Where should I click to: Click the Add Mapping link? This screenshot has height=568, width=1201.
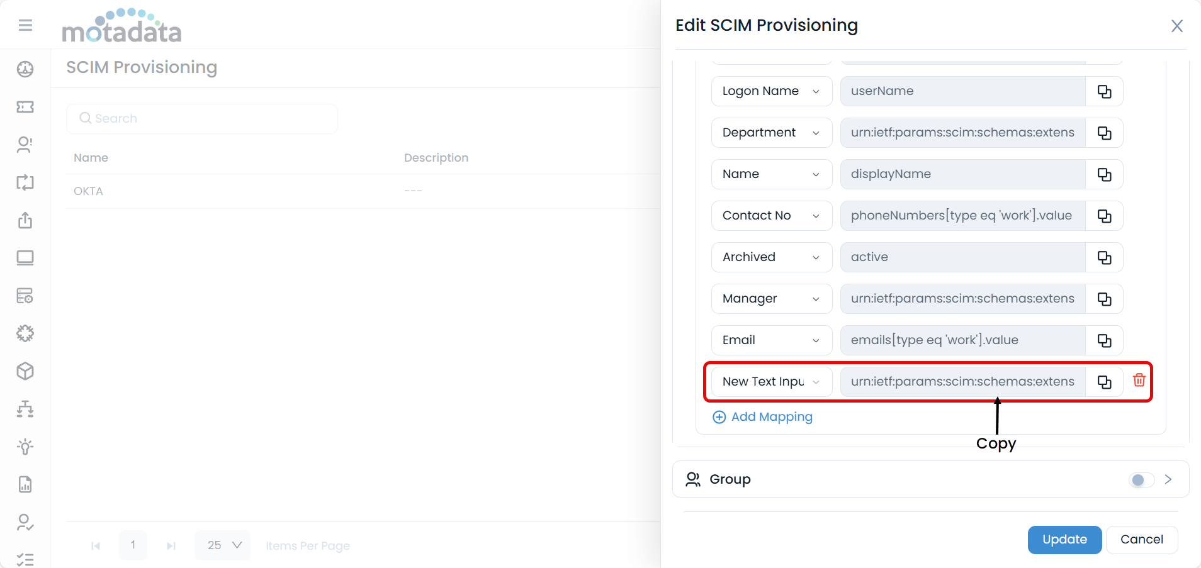tap(762, 417)
